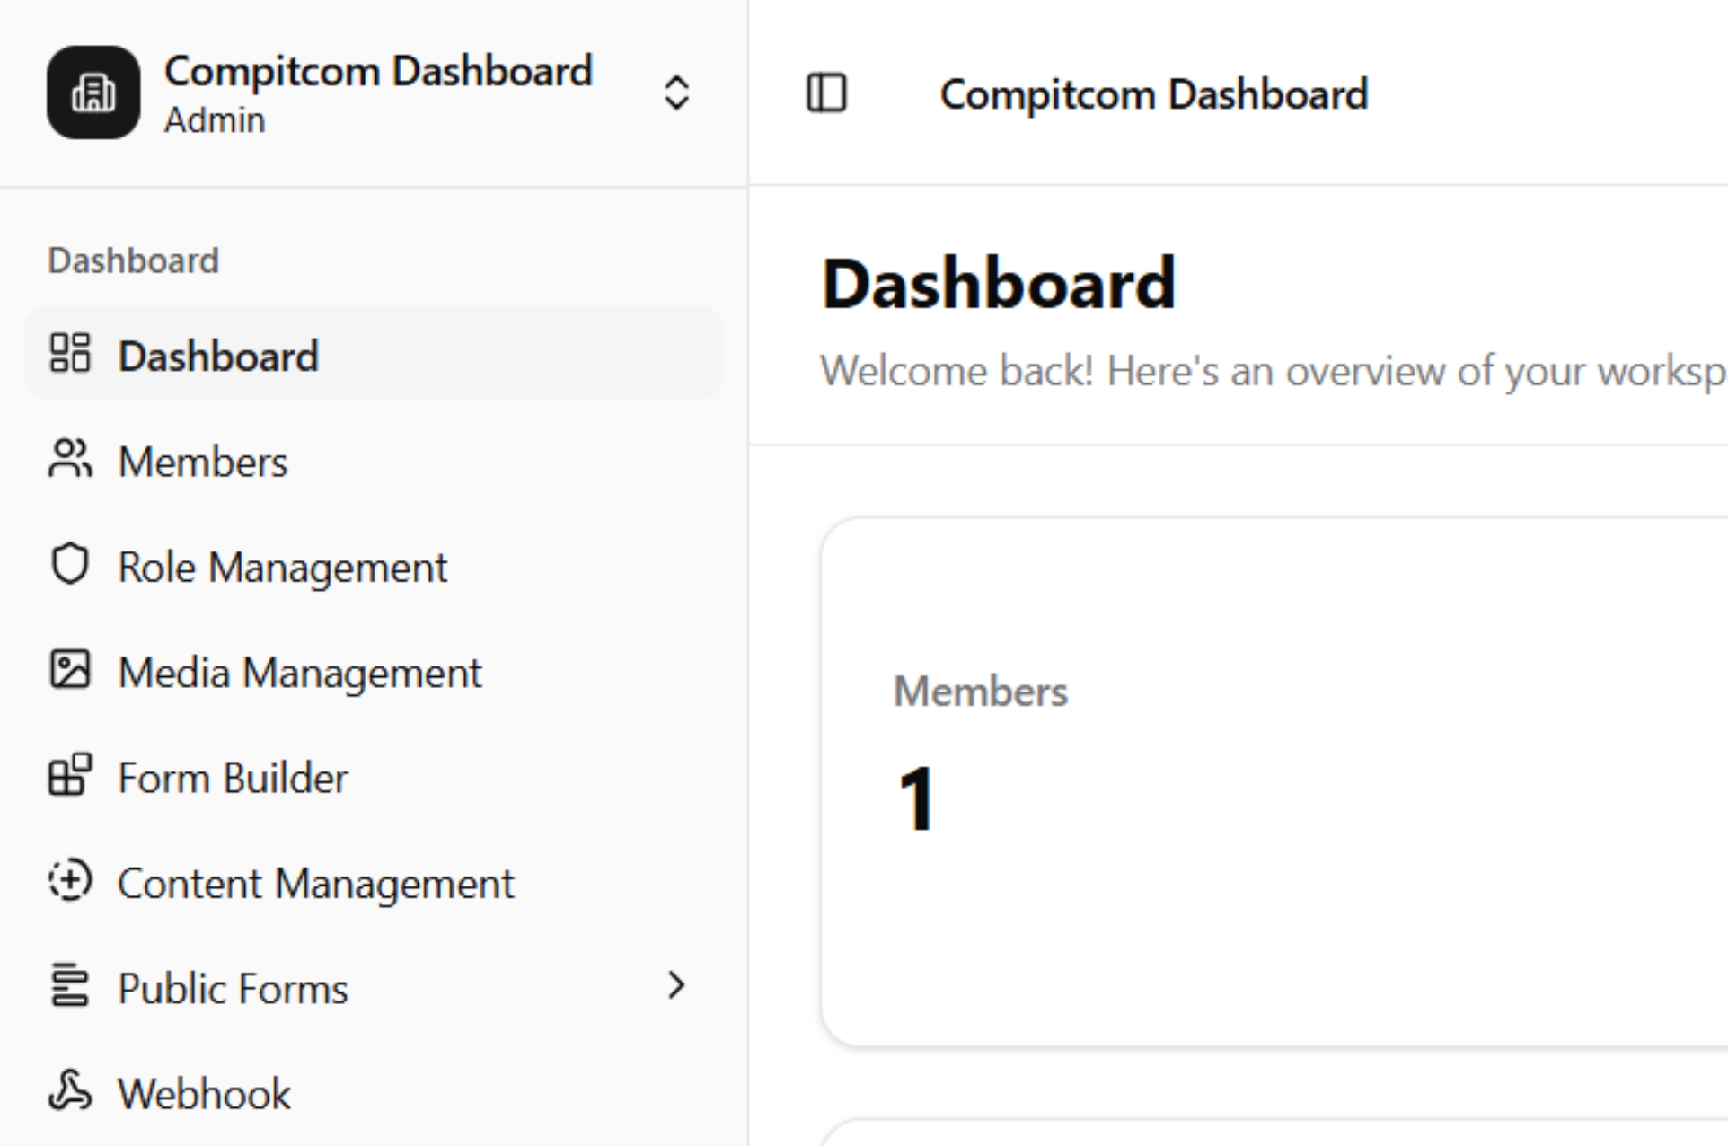Click the Content Management plus-circle icon
Image resolution: width=1728 pixels, height=1146 pixels.
[70, 881]
